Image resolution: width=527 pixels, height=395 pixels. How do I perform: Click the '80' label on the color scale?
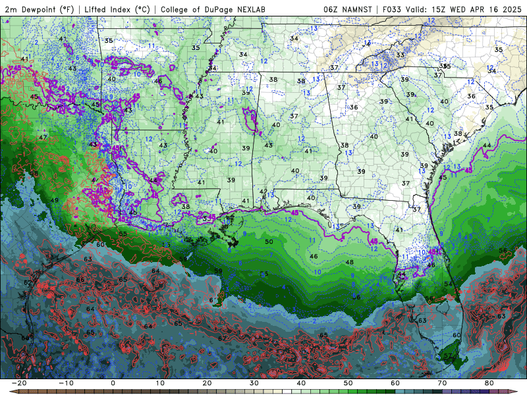[x=489, y=383]
